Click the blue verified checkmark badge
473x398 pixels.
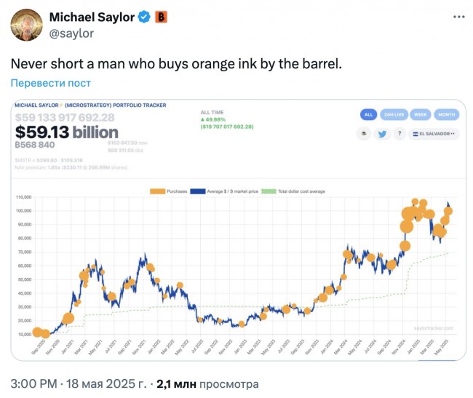[144, 17]
